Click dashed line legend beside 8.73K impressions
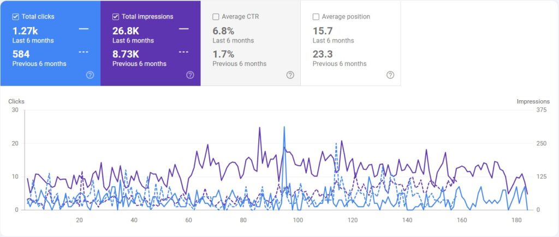 click(x=183, y=52)
